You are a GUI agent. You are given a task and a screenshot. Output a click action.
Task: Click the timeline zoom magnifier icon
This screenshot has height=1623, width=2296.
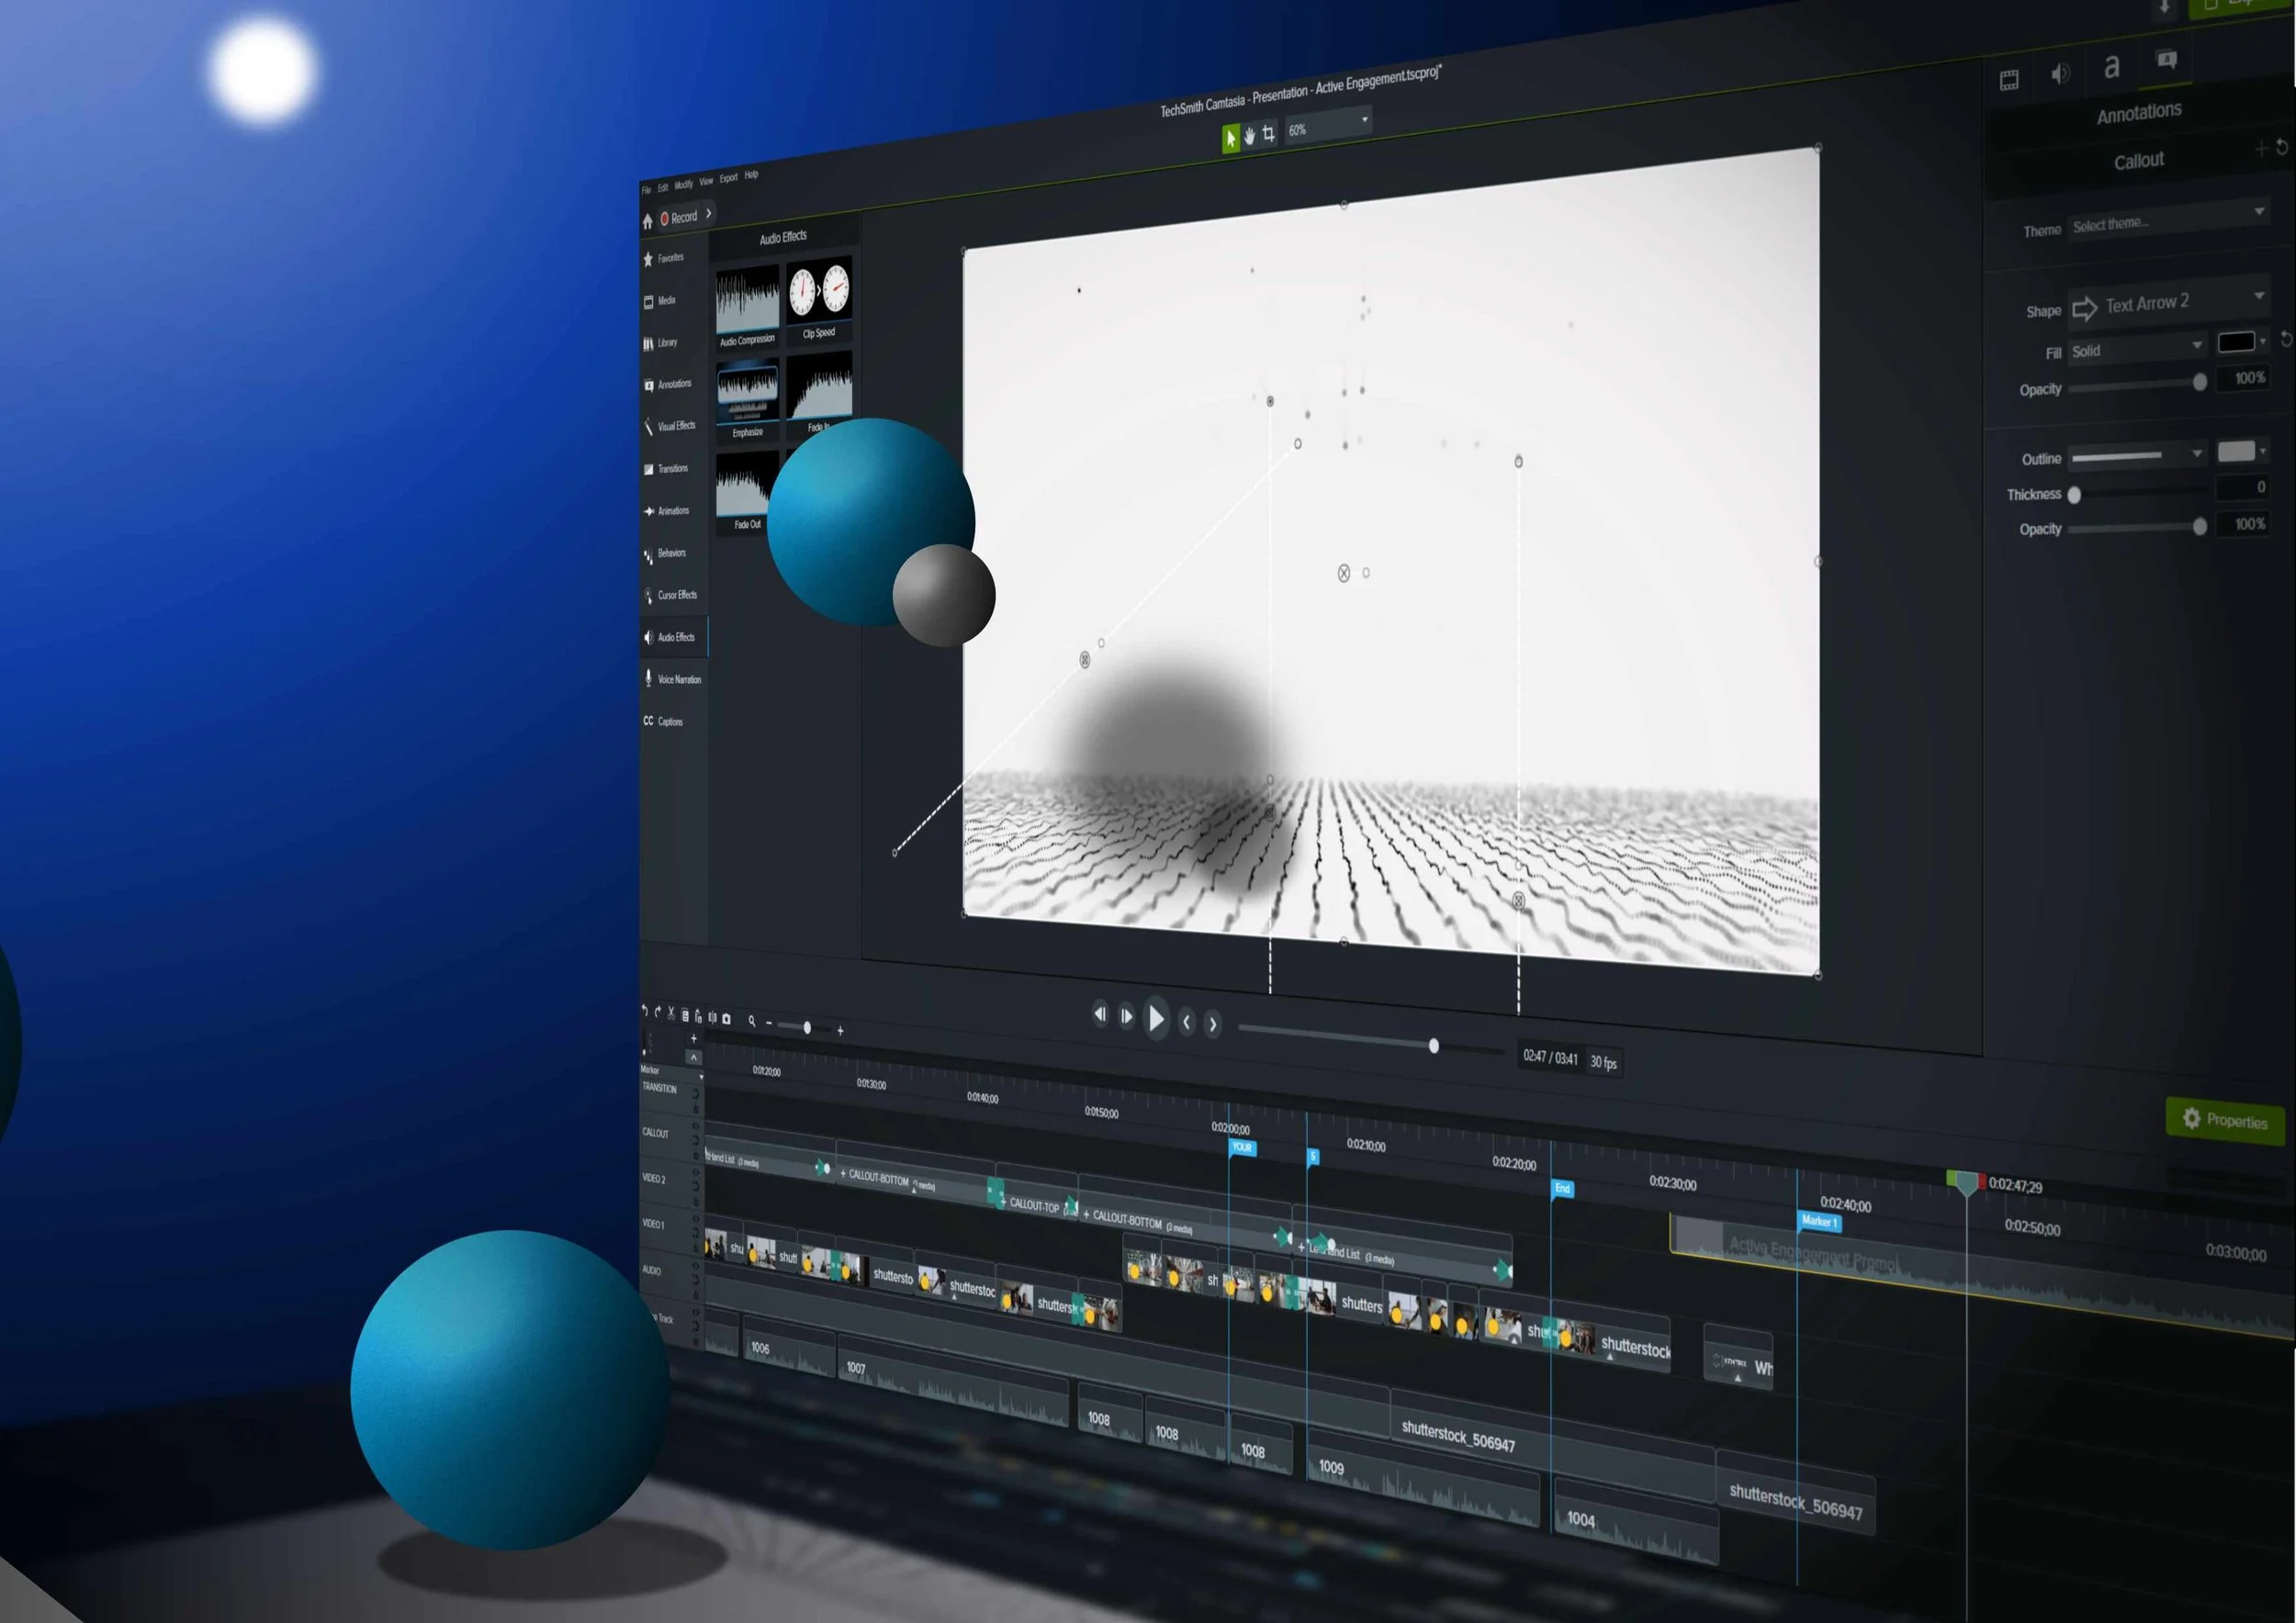(x=752, y=1021)
